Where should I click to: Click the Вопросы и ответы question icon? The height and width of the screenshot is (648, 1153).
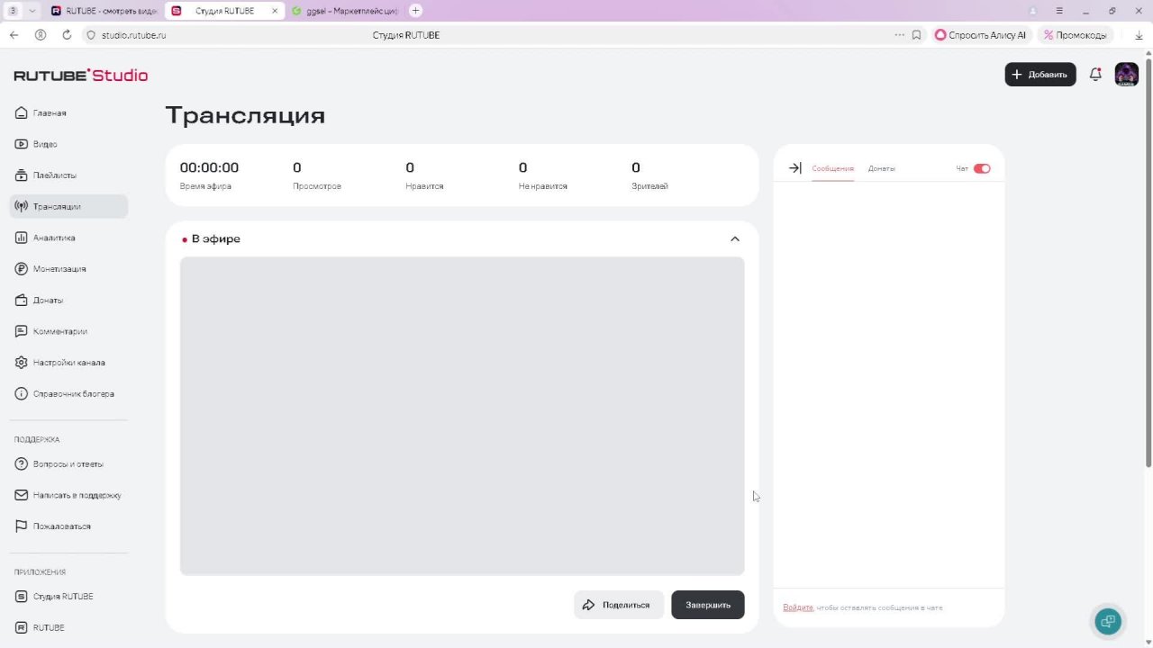tap(22, 464)
